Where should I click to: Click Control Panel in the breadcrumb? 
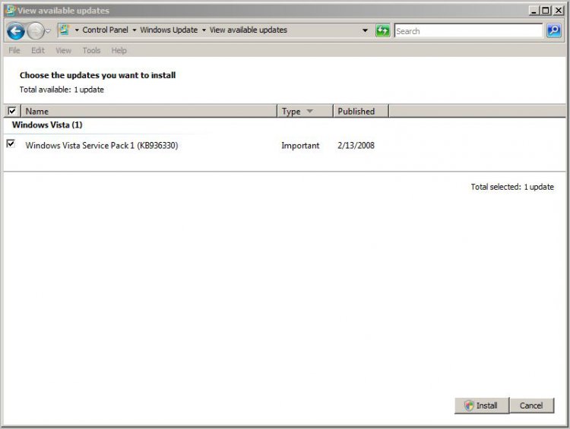pyautogui.click(x=105, y=30)
